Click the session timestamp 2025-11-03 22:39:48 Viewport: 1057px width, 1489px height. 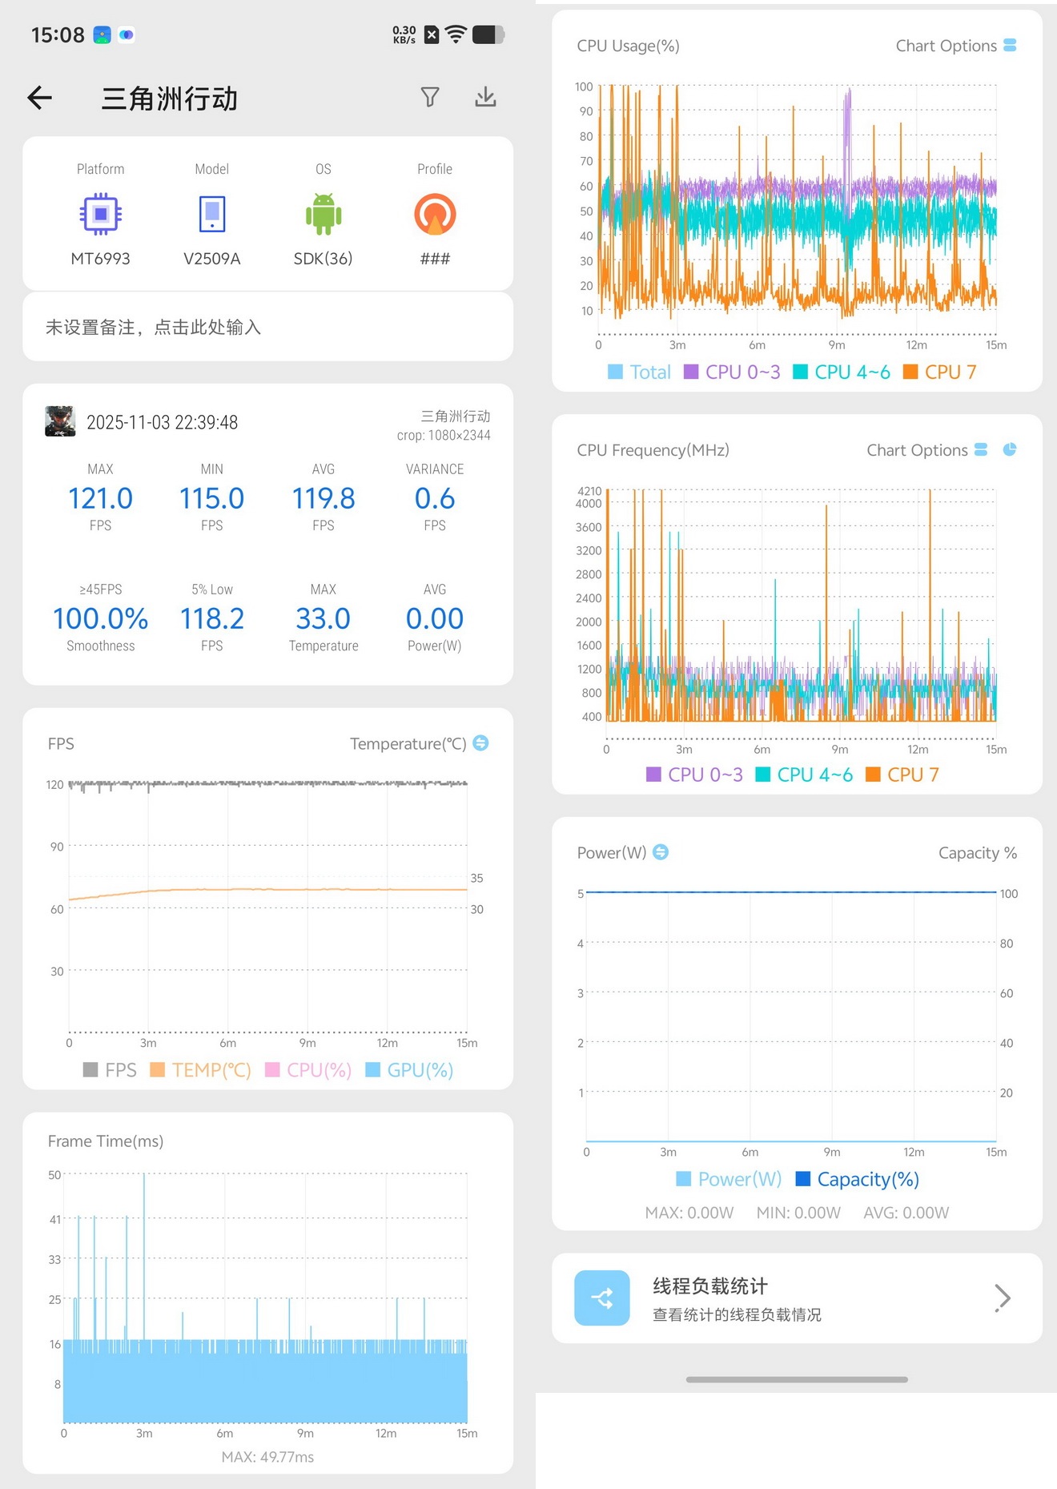pos(162,422)
